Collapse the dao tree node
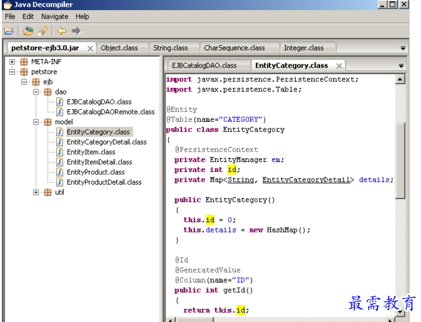 coord(36,92)
